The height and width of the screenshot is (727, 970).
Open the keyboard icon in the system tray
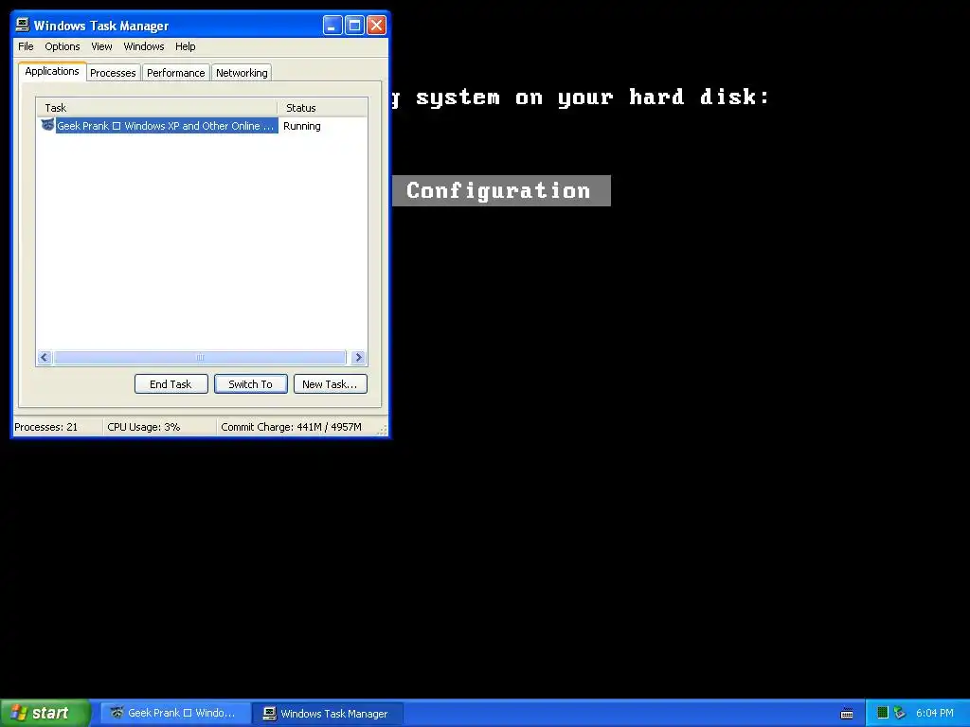coord(847,714)
